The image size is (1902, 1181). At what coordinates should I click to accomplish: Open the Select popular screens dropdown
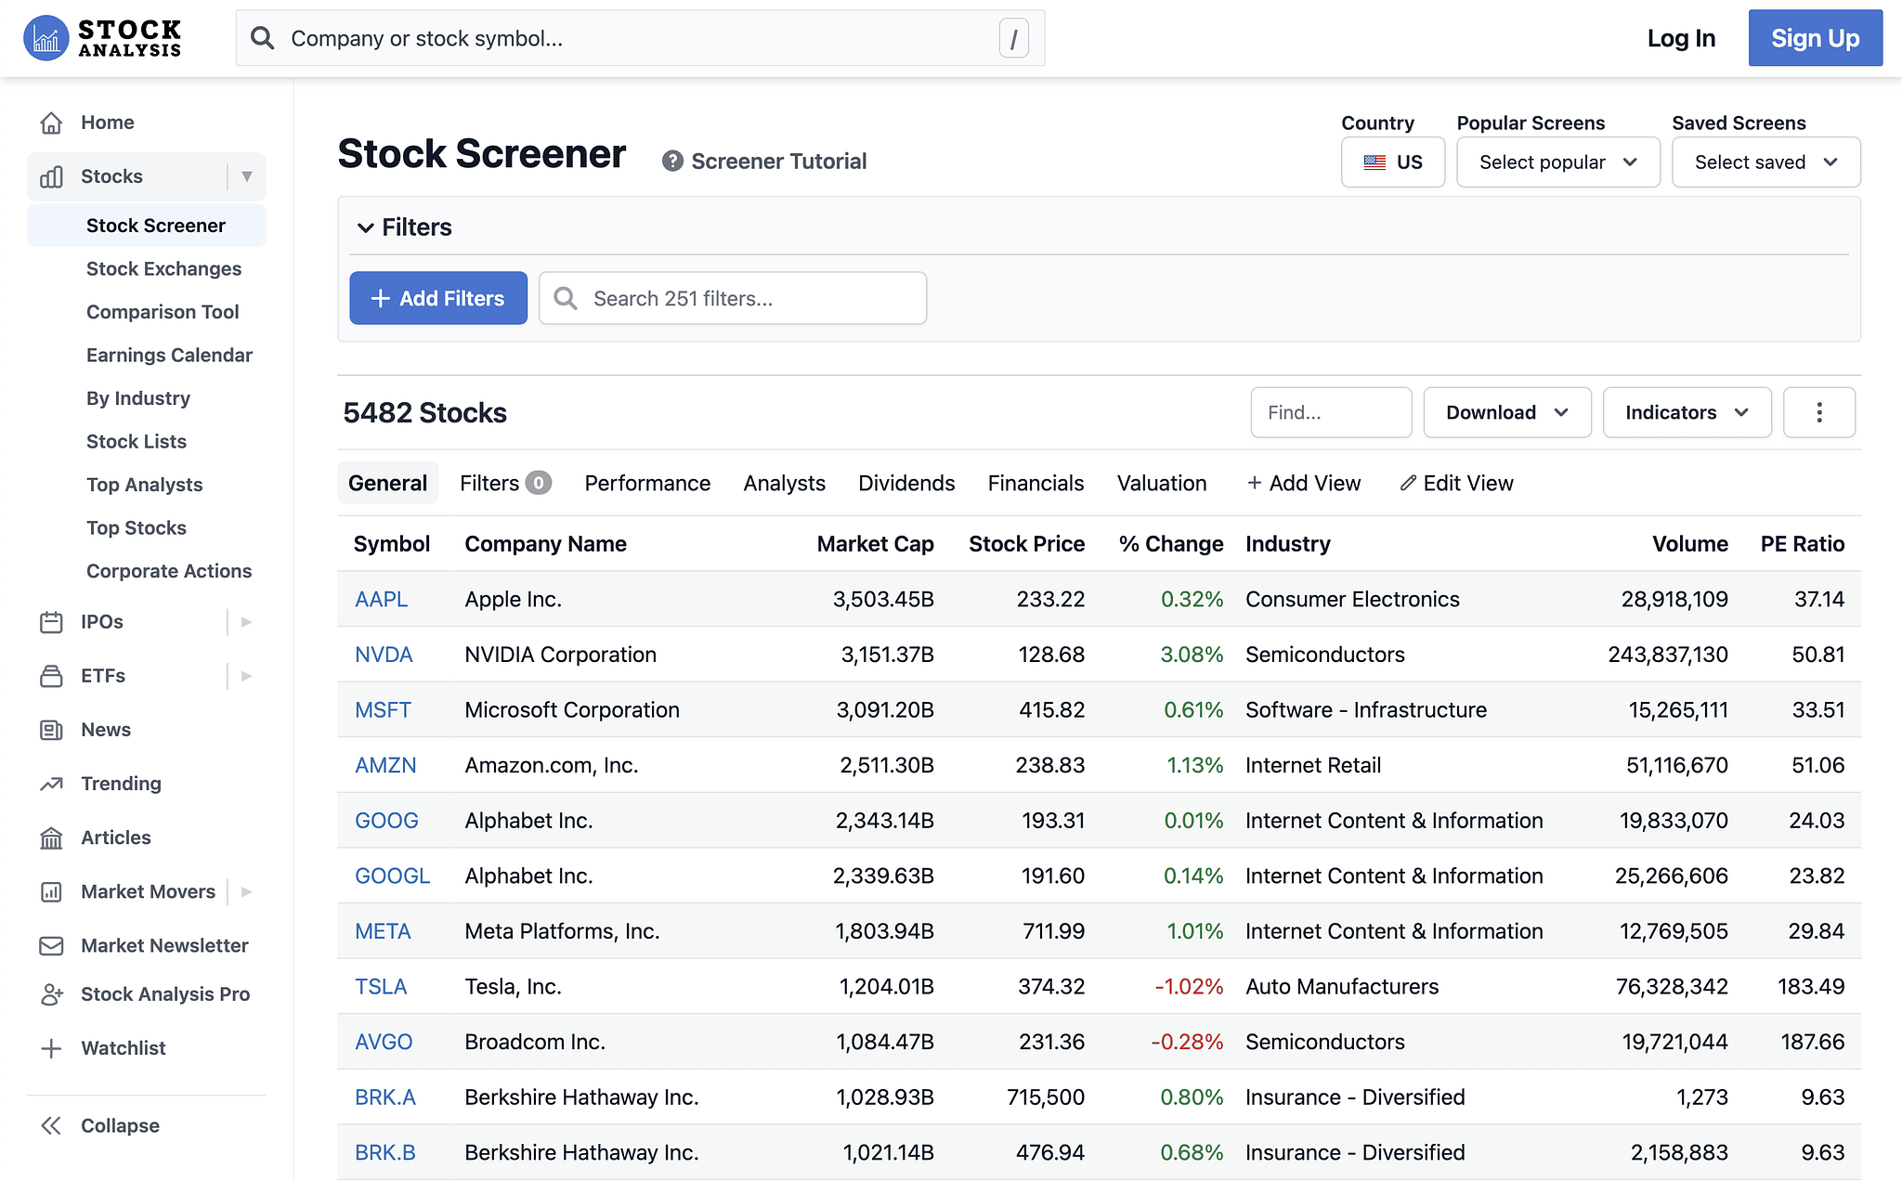(1557, 162)
